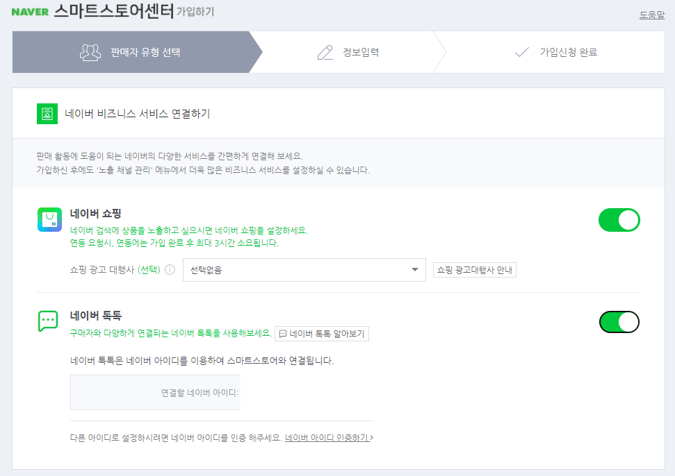Viewport: 675px width, 476px height.
Task: Click the 네이버 톡톡 알아보기 button
Action: [322, 334]
